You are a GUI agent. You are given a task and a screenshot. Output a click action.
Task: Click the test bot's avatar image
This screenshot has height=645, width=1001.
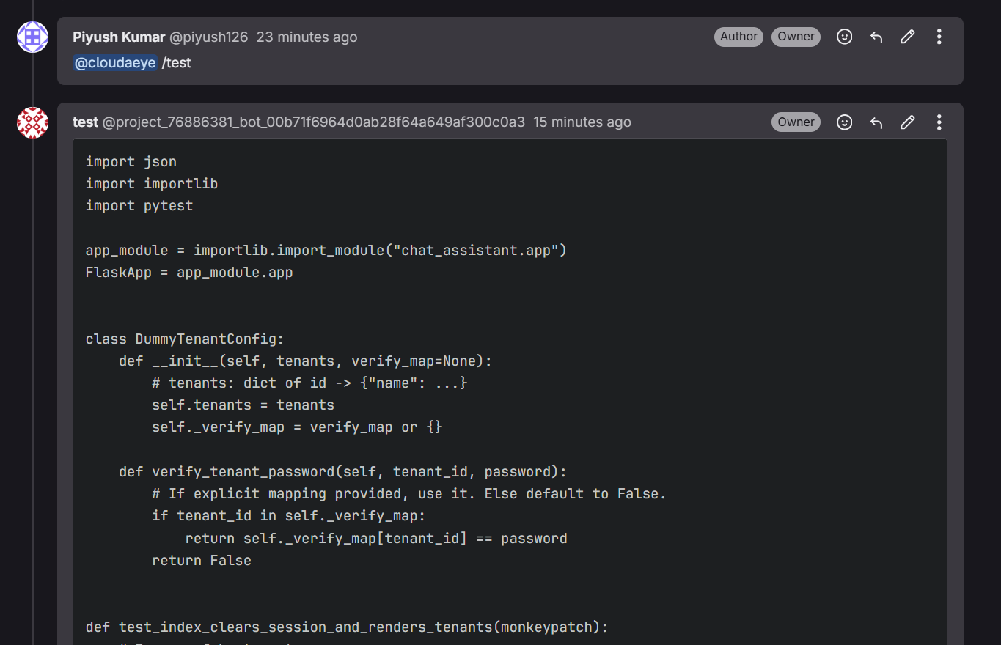click(x=32, y=122)
